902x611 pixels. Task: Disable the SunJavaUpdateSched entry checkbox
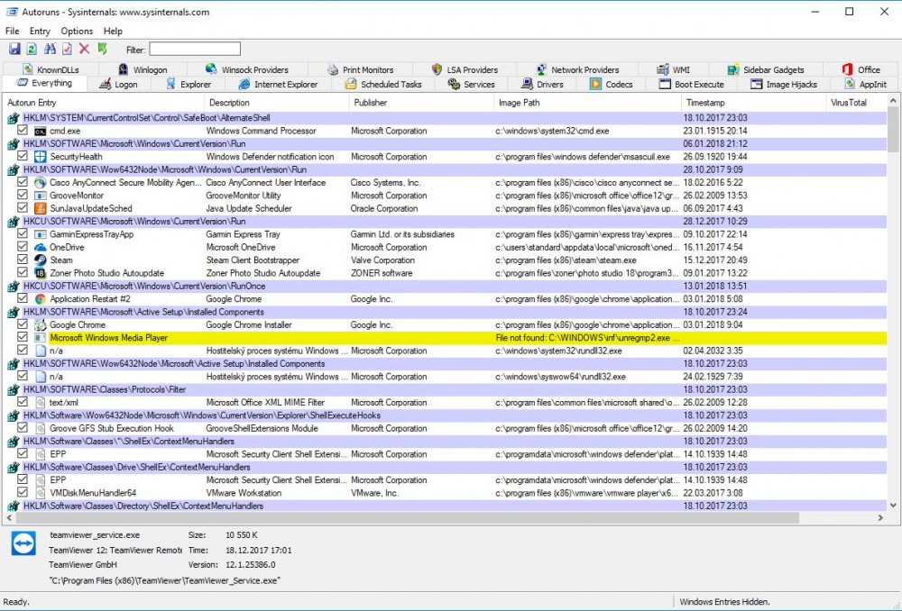[23, 208]
